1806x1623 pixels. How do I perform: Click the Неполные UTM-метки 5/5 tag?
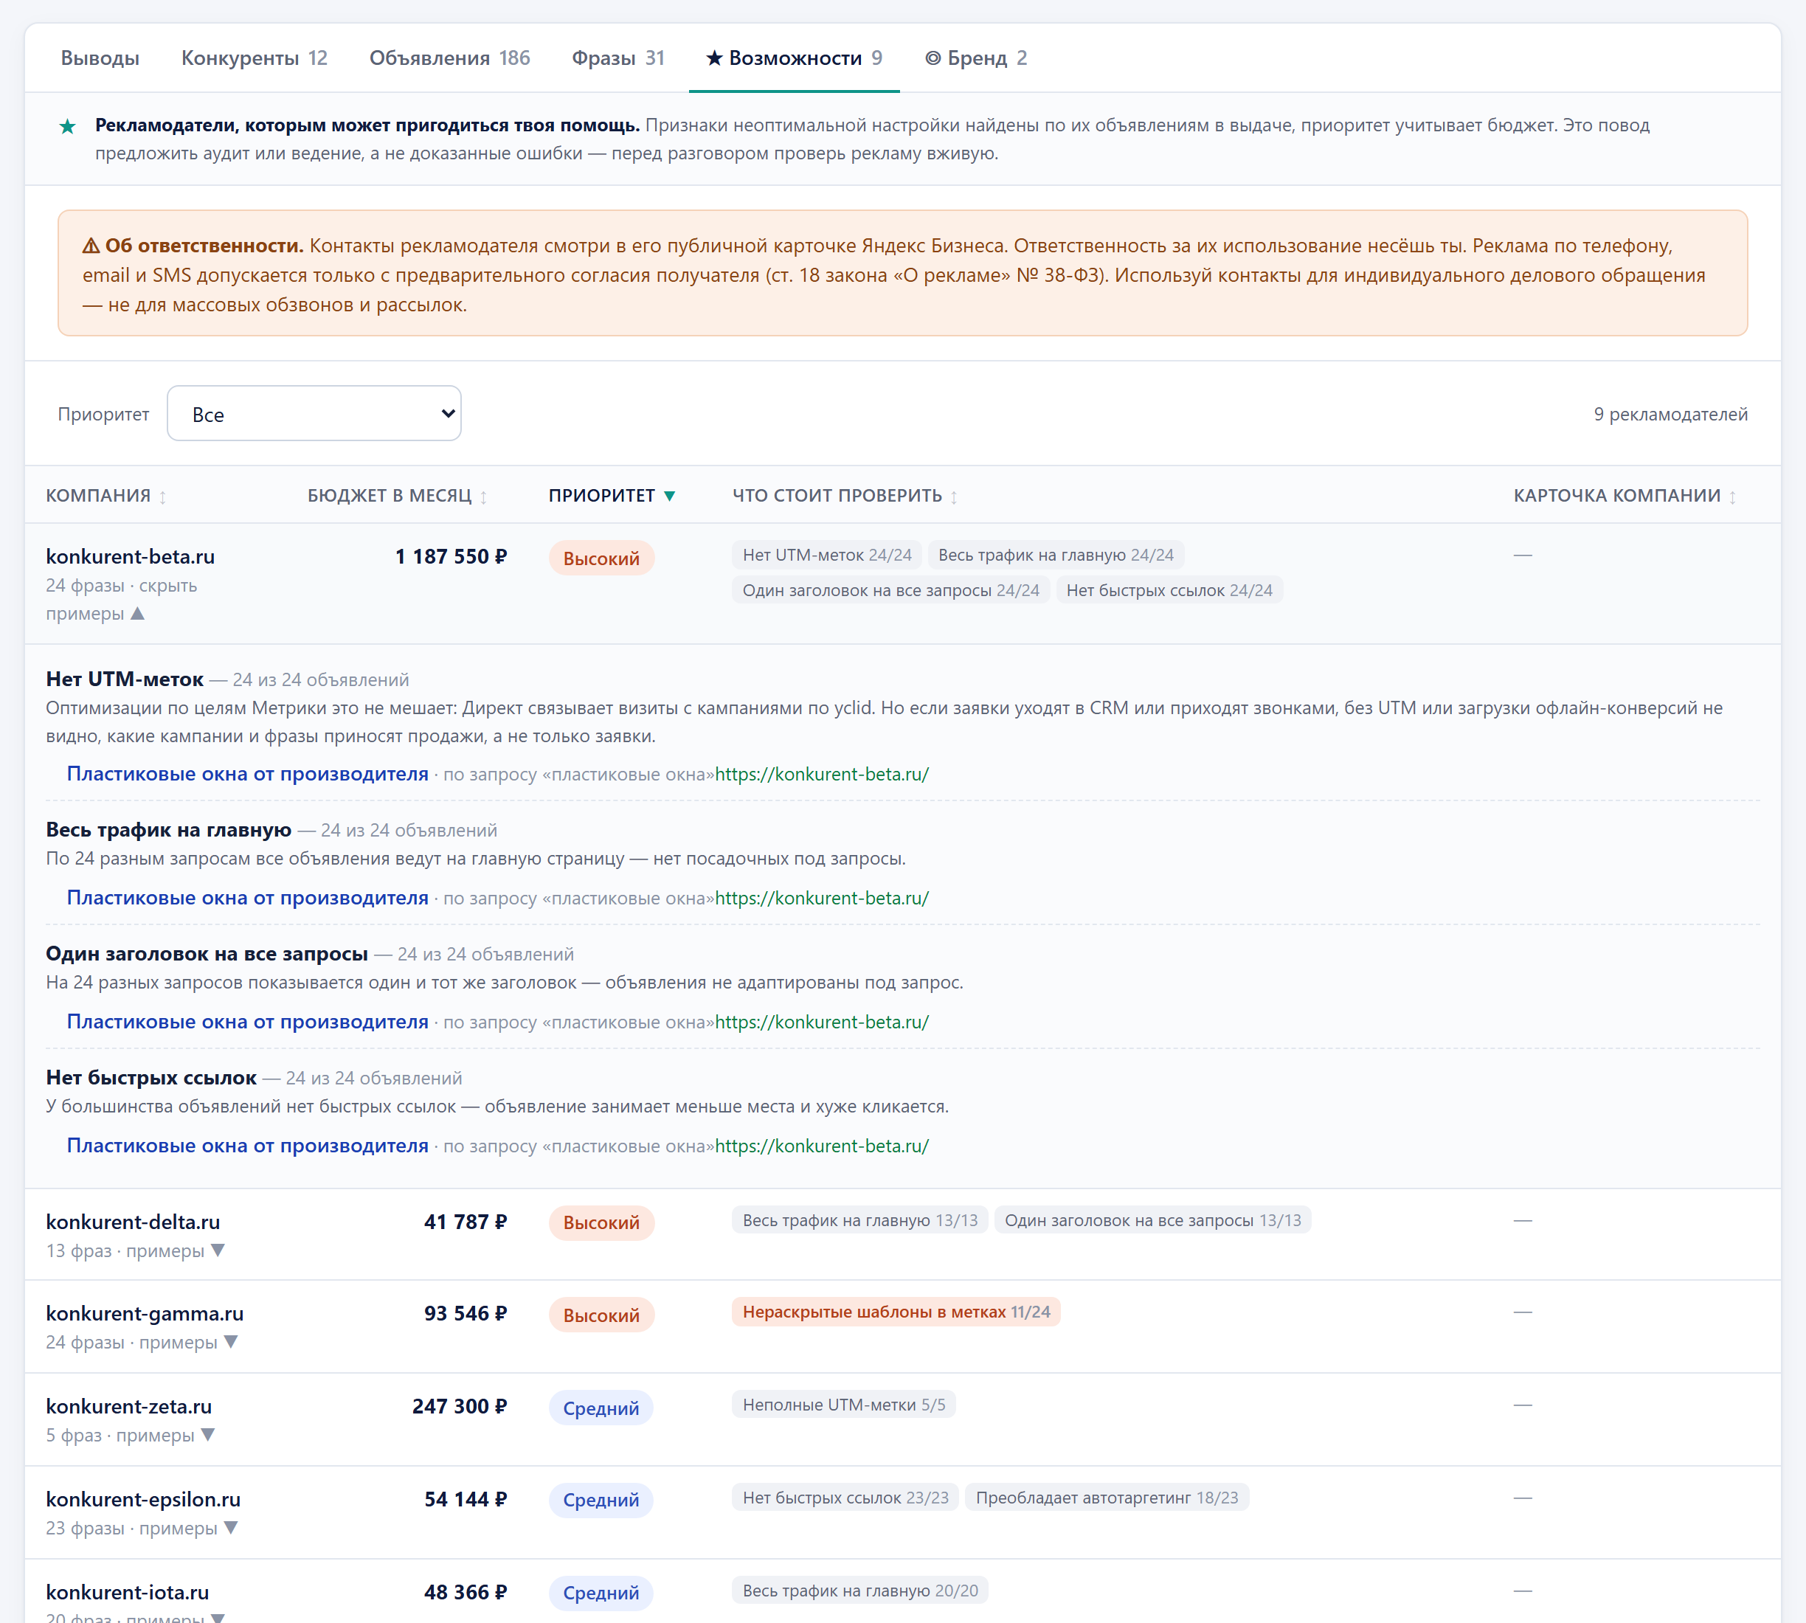click(x=844, y=1405)
